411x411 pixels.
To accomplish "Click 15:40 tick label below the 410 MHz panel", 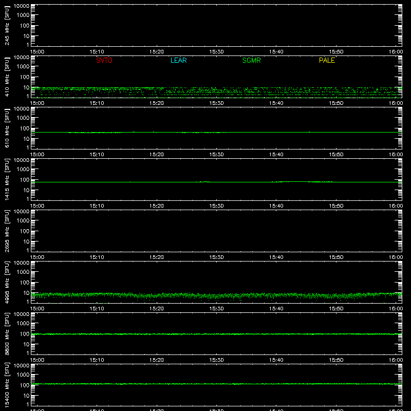I will click(276, 103).
